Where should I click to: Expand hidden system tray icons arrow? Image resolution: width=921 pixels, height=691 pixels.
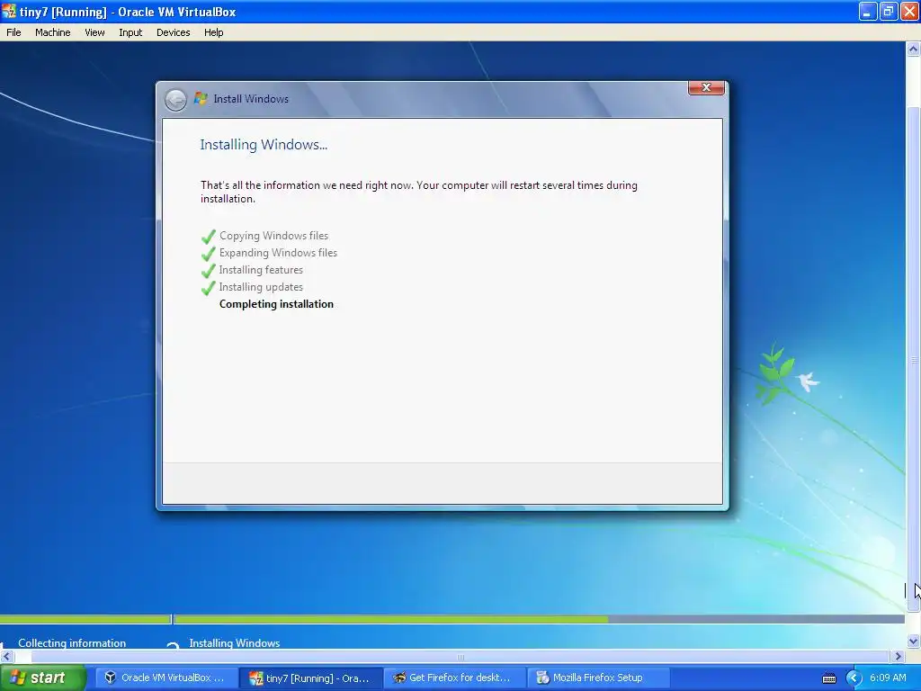pyautogui.click(x=853, y=678)
